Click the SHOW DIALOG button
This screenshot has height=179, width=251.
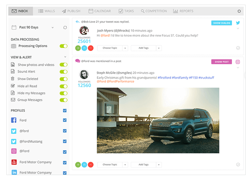(x=222, y=23)
